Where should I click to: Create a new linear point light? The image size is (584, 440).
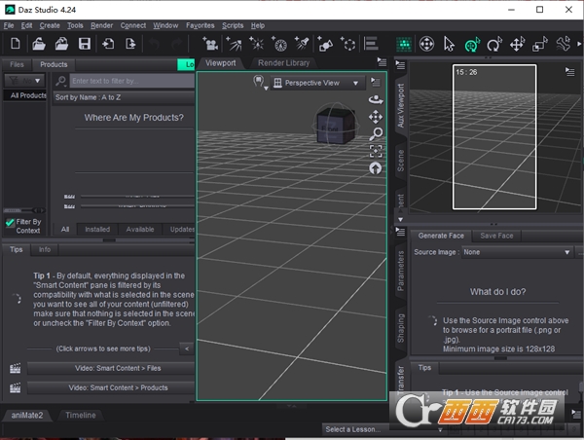279,44
